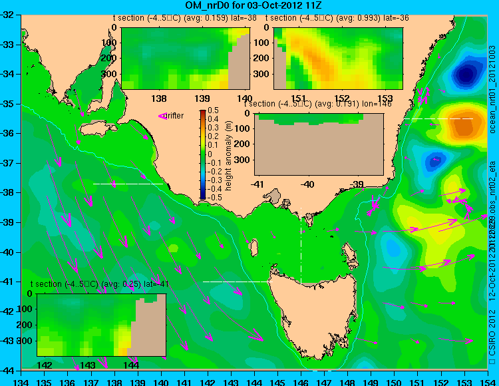Click King Island northwest of Tasmania
The width and height of the screenshot is (499, 386).
[253, 248]
